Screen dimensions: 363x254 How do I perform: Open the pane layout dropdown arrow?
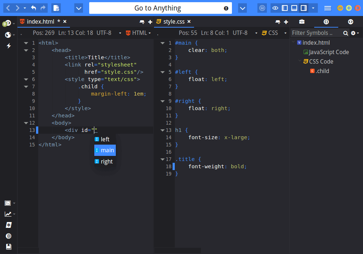[313, 8]
